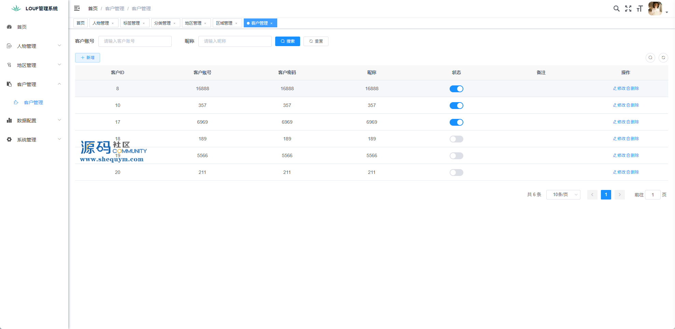
Task: Expand the 人物管理 sidebar menu
Action: (x=34, y=46)
